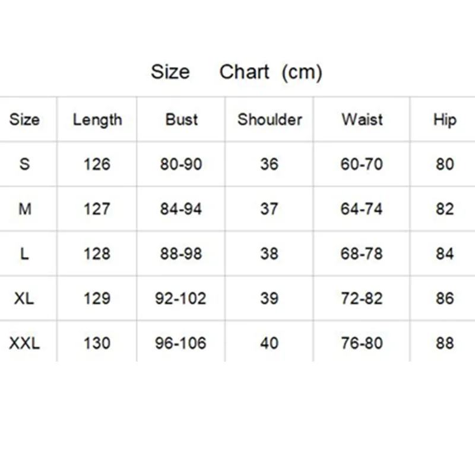
Task: Click the length value 126
Action: [x=97, y=164]
